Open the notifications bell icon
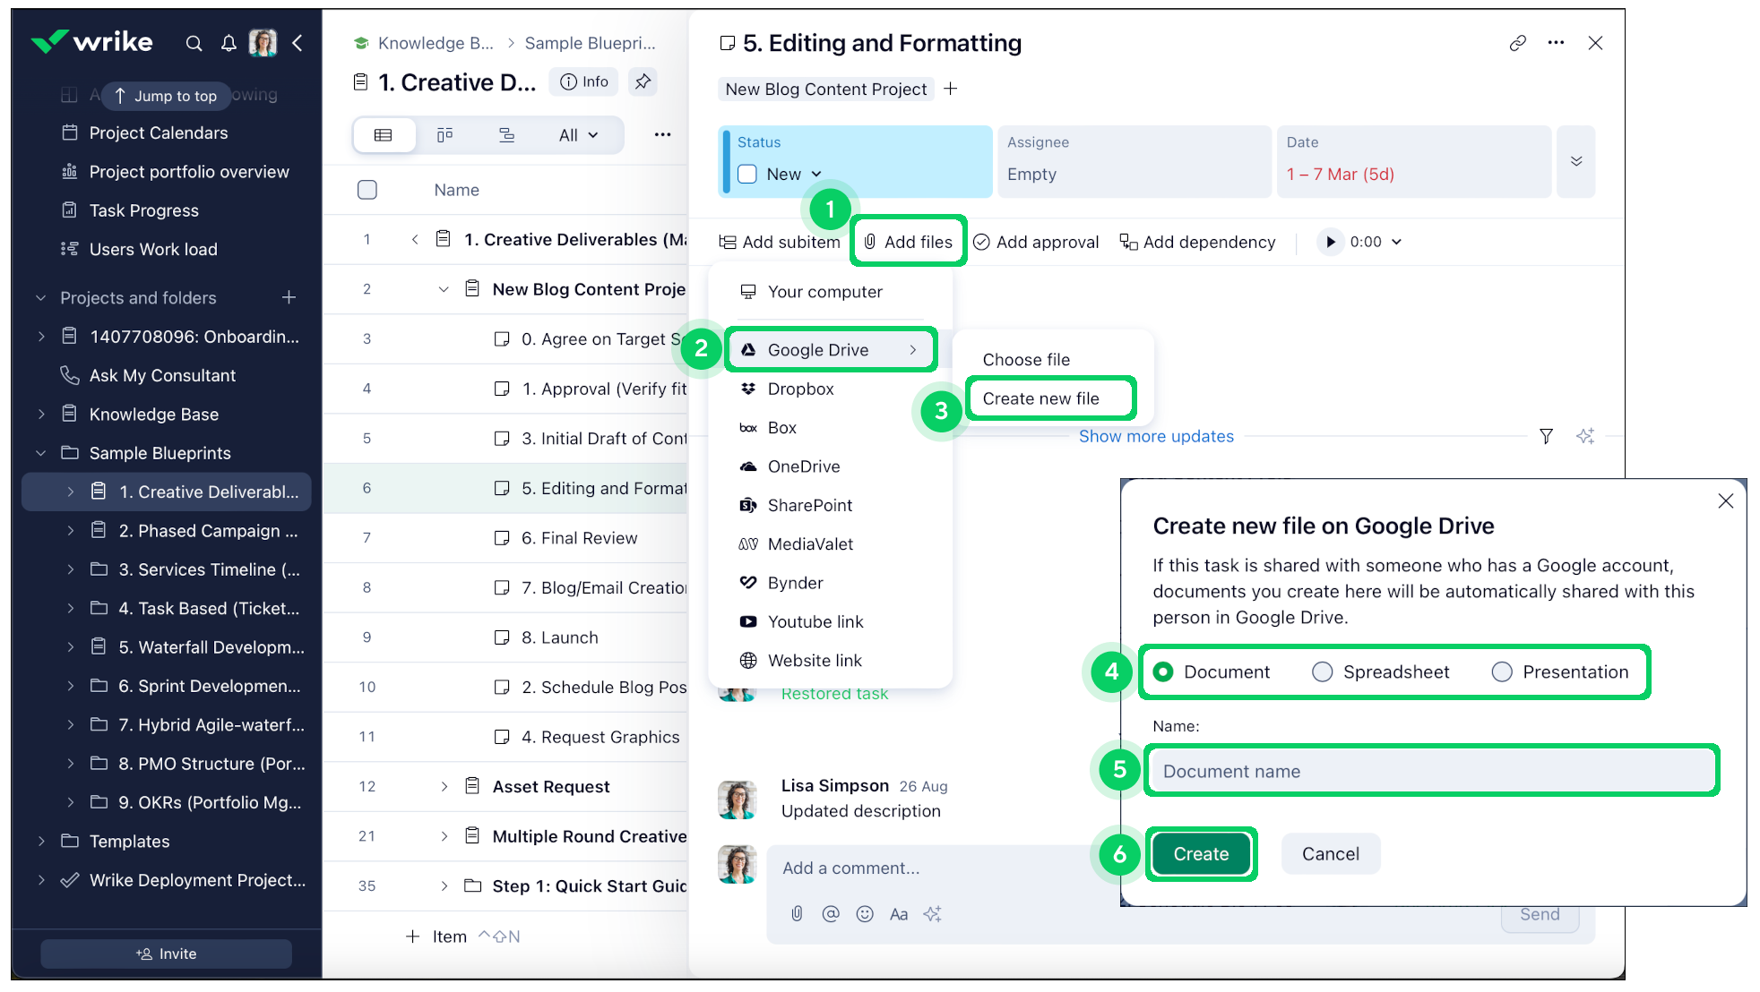Viewport: 1760px width, 992px height. click(x=229, y=43)
